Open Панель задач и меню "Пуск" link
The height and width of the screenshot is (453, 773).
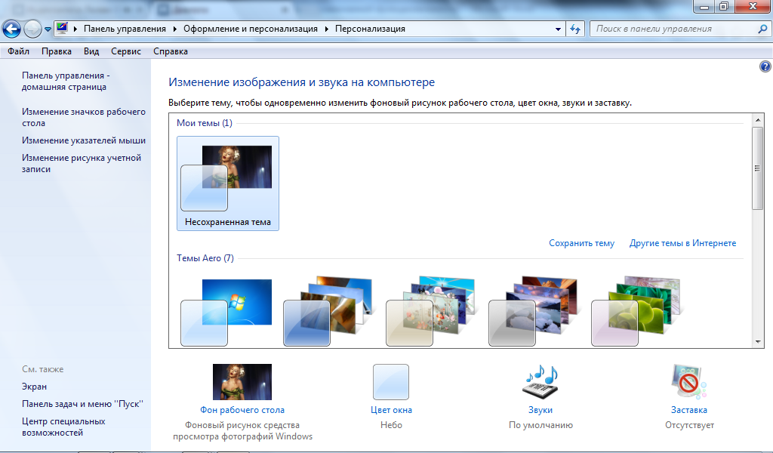[82, 404]
